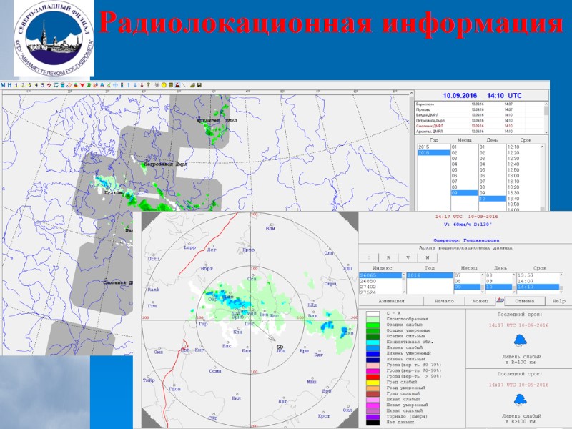The width and height of the screenshot is (572, 429).
Task: Select the Валдай ДМРЛ row in radar list
Action: 479,115
